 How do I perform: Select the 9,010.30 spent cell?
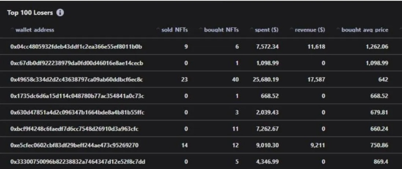point(268,145)
